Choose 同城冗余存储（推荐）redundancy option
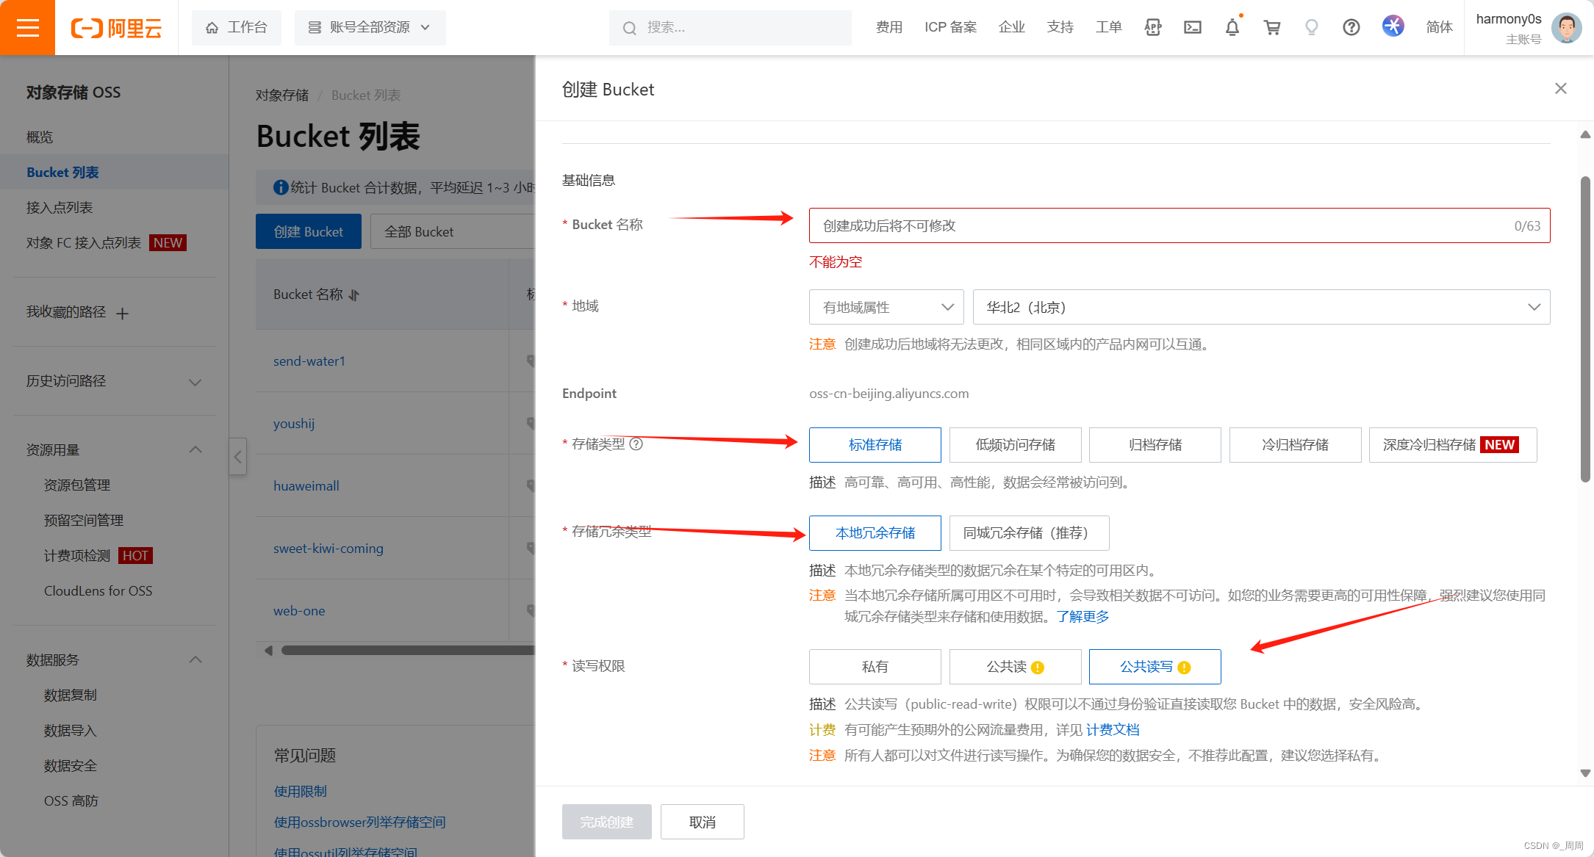 point(1029,532)
